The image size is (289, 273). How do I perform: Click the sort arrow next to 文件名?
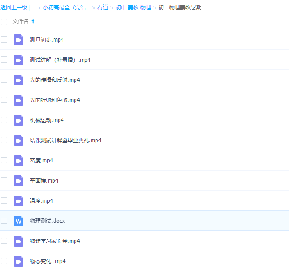pyautogui.click(x=33, y=21)
